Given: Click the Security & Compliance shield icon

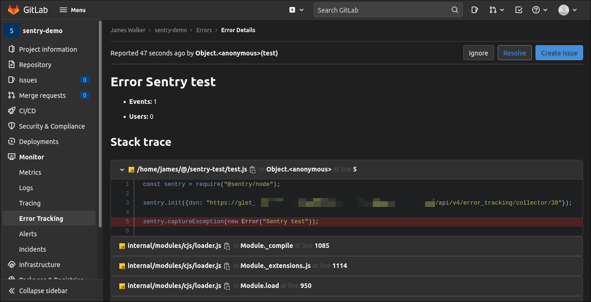Looking at the screenshot, I should pyautogui.click(x=12, y=126).
